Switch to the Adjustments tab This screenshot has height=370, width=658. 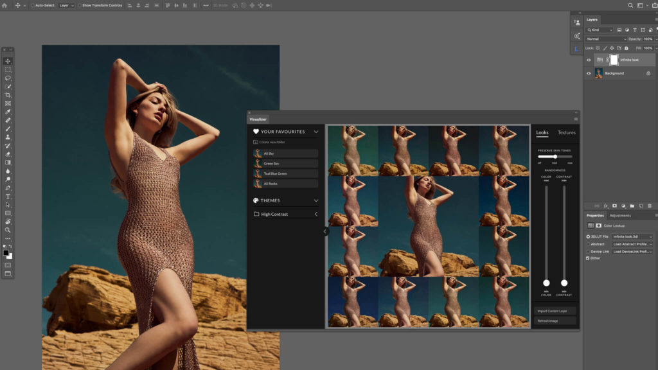click(x=620, y=216)
